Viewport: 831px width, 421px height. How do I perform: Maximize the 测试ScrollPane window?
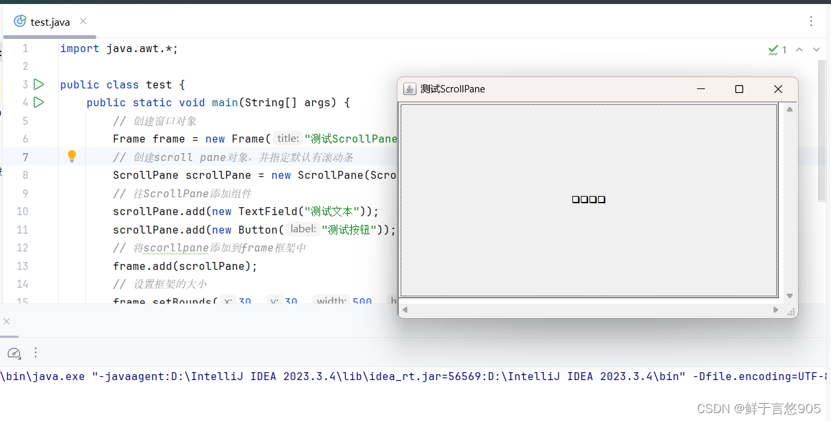click(x=739, y=89)
